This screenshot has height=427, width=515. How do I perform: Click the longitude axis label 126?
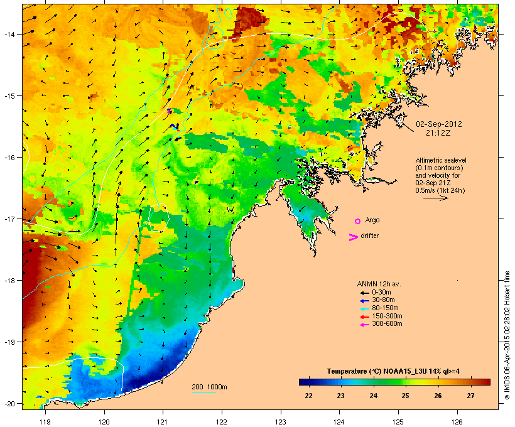pyautogui.click(x=457, y=422)
